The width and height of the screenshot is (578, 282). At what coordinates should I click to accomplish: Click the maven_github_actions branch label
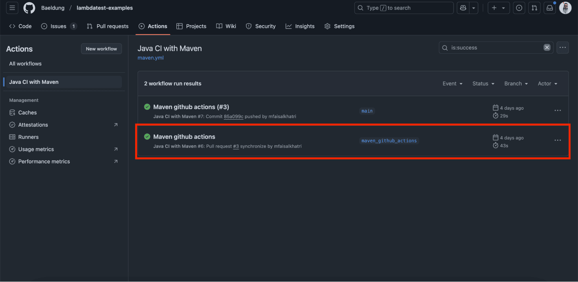[389, 141]
